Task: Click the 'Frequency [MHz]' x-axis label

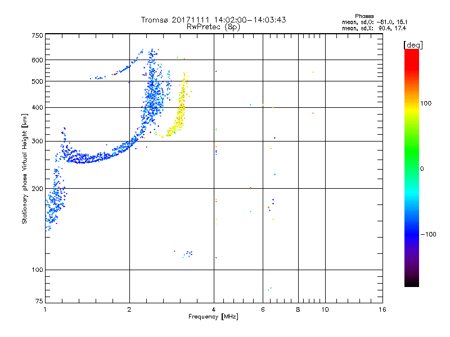Action: (213, 317)
